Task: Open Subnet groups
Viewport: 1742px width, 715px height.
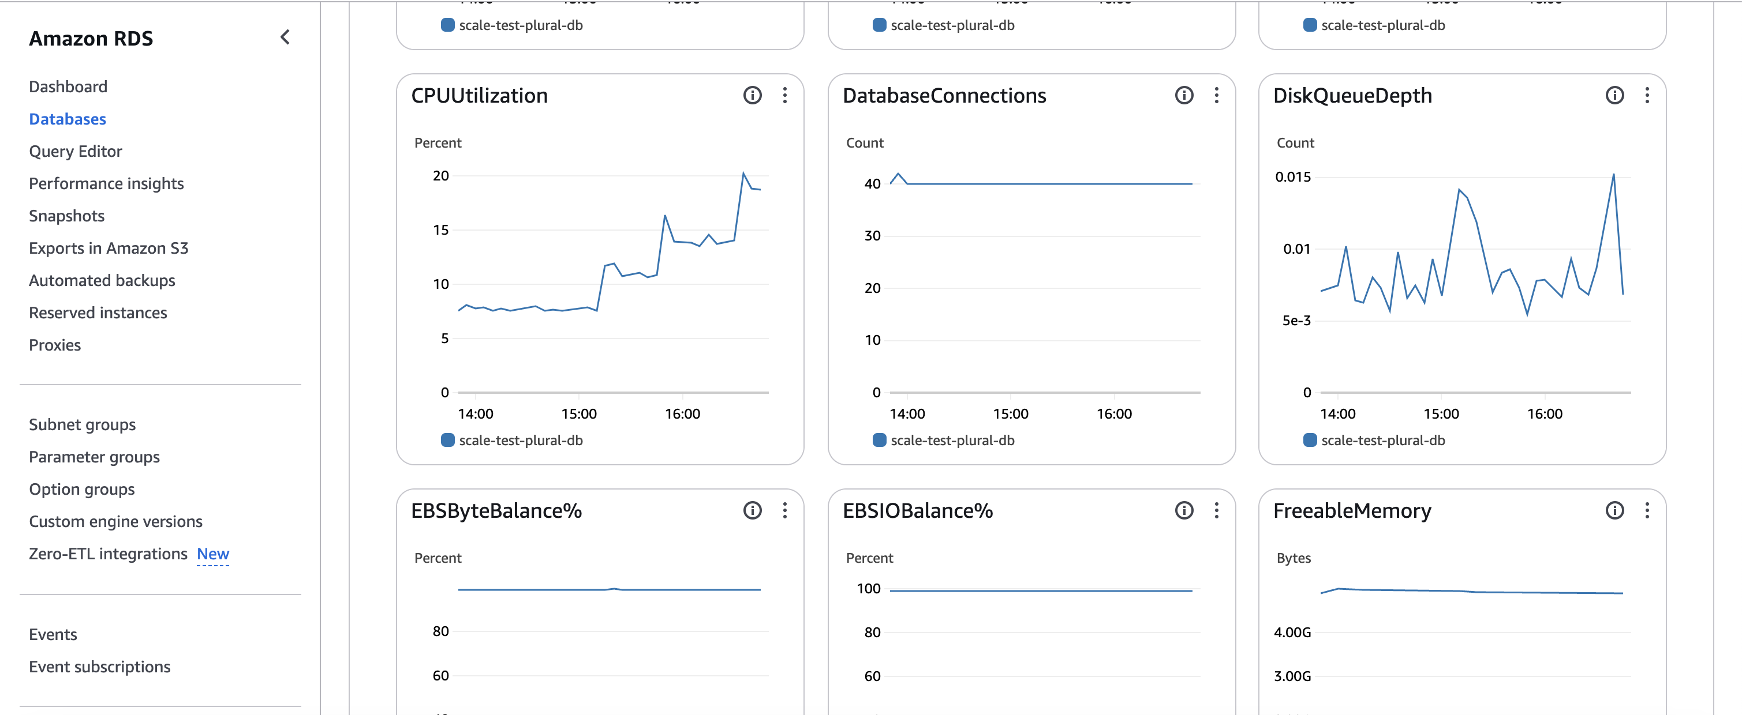Action: (83, 424)
